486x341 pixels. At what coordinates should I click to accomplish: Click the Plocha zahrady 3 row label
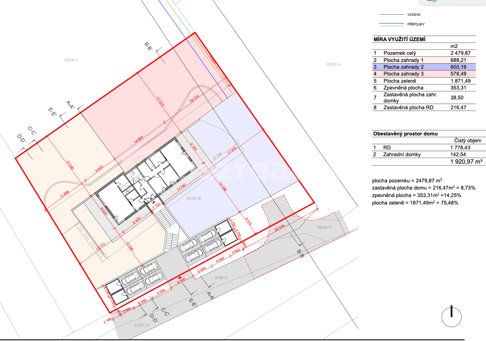404,74
